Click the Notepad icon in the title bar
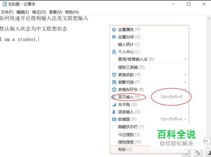This screenshot has width=211, height=157. pos(4,4)
